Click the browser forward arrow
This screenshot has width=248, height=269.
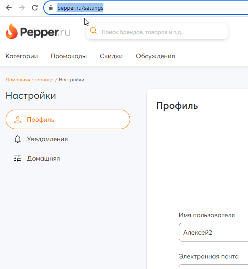click(22, 8)
